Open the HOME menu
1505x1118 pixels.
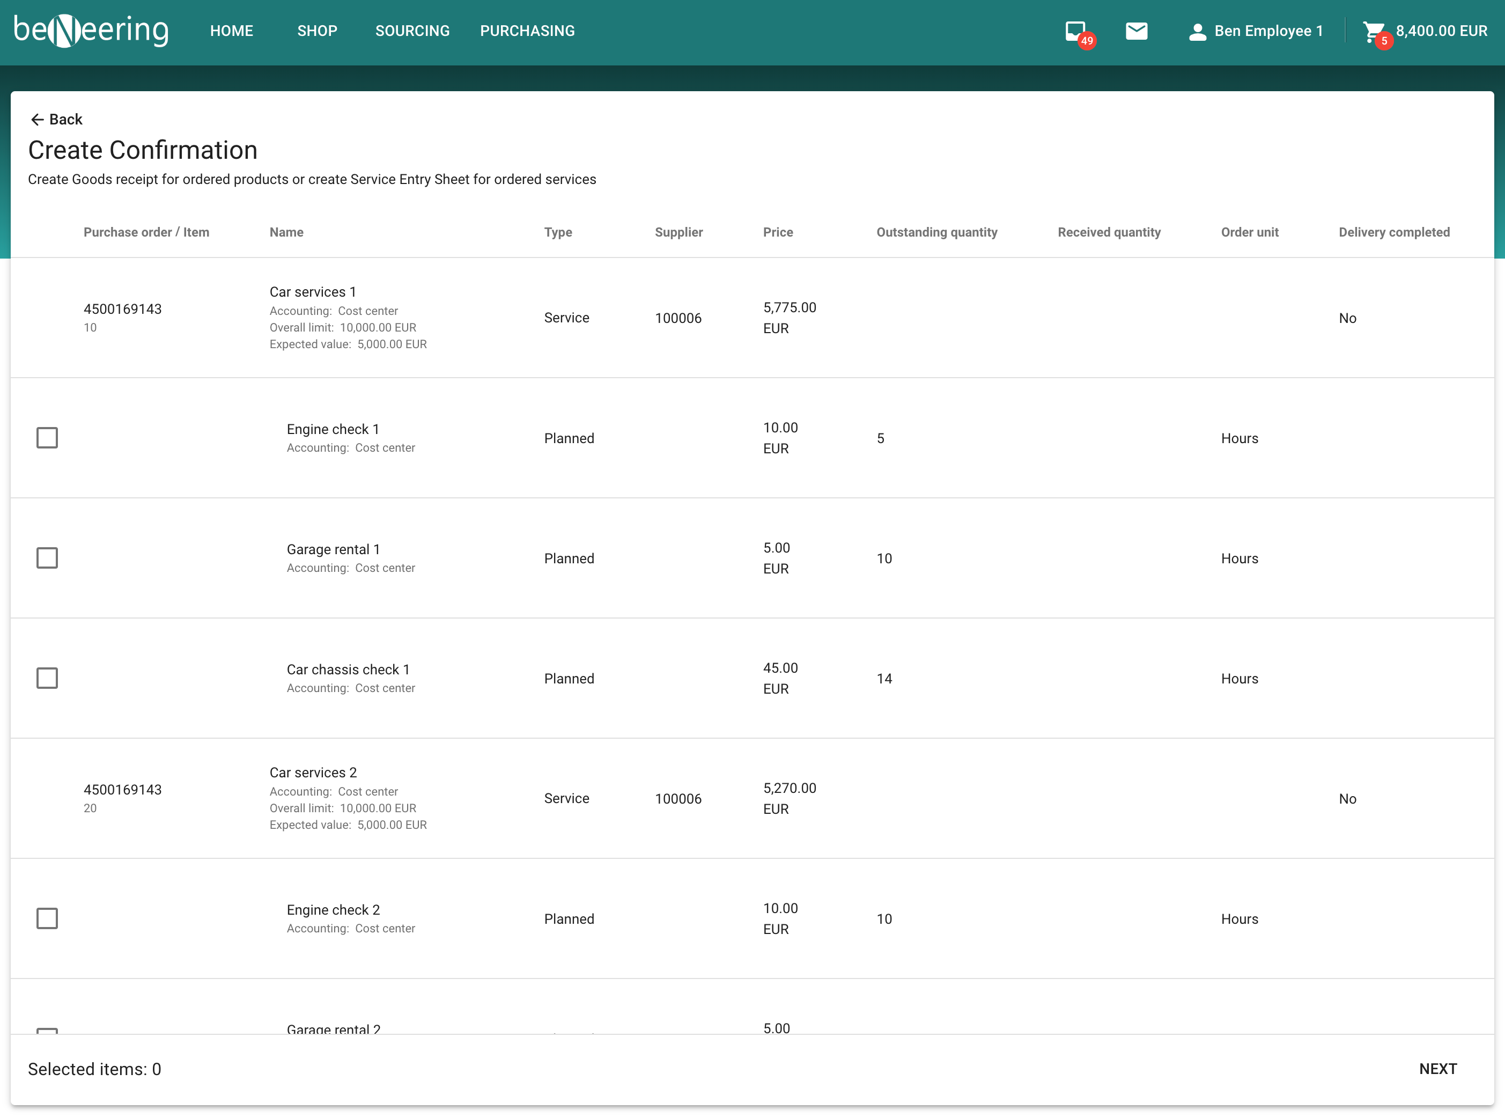point(231,31)
